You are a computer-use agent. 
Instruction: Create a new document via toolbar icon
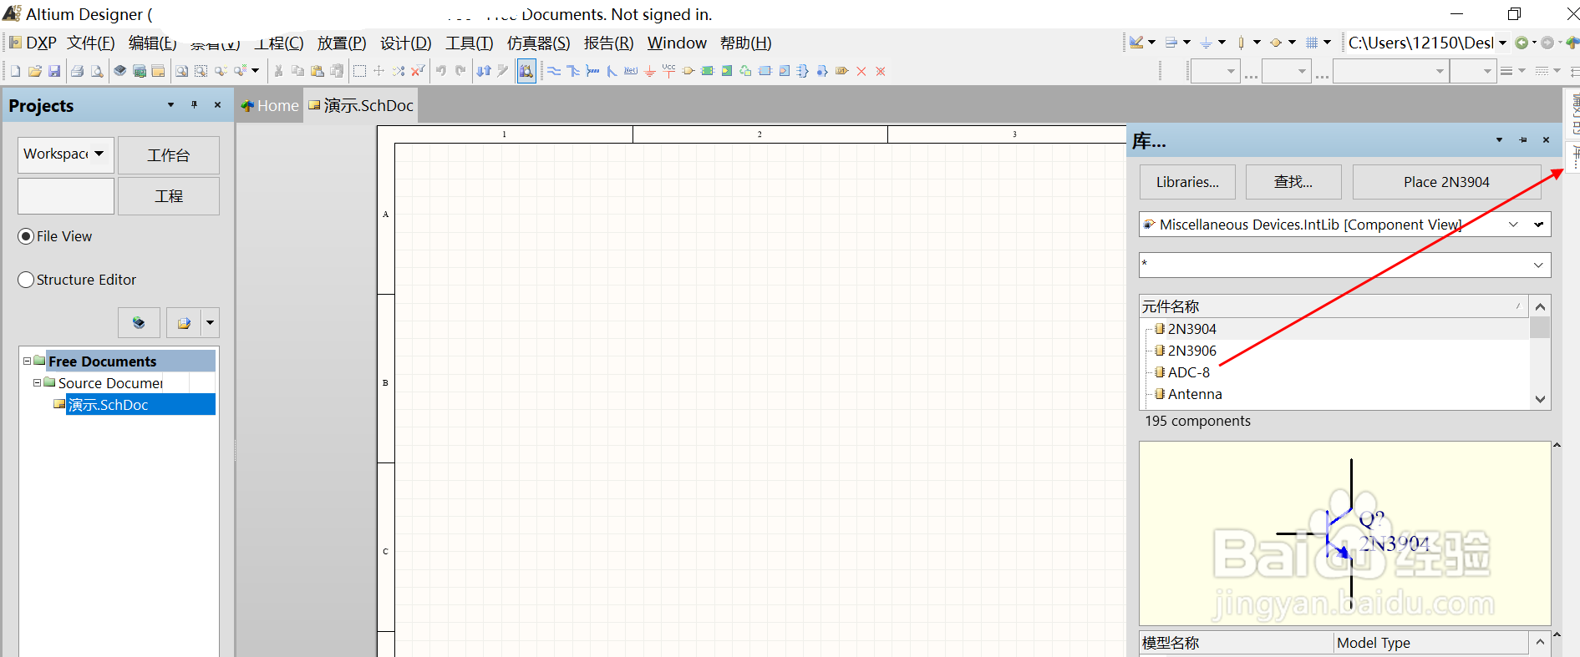(x=15, y=71)
